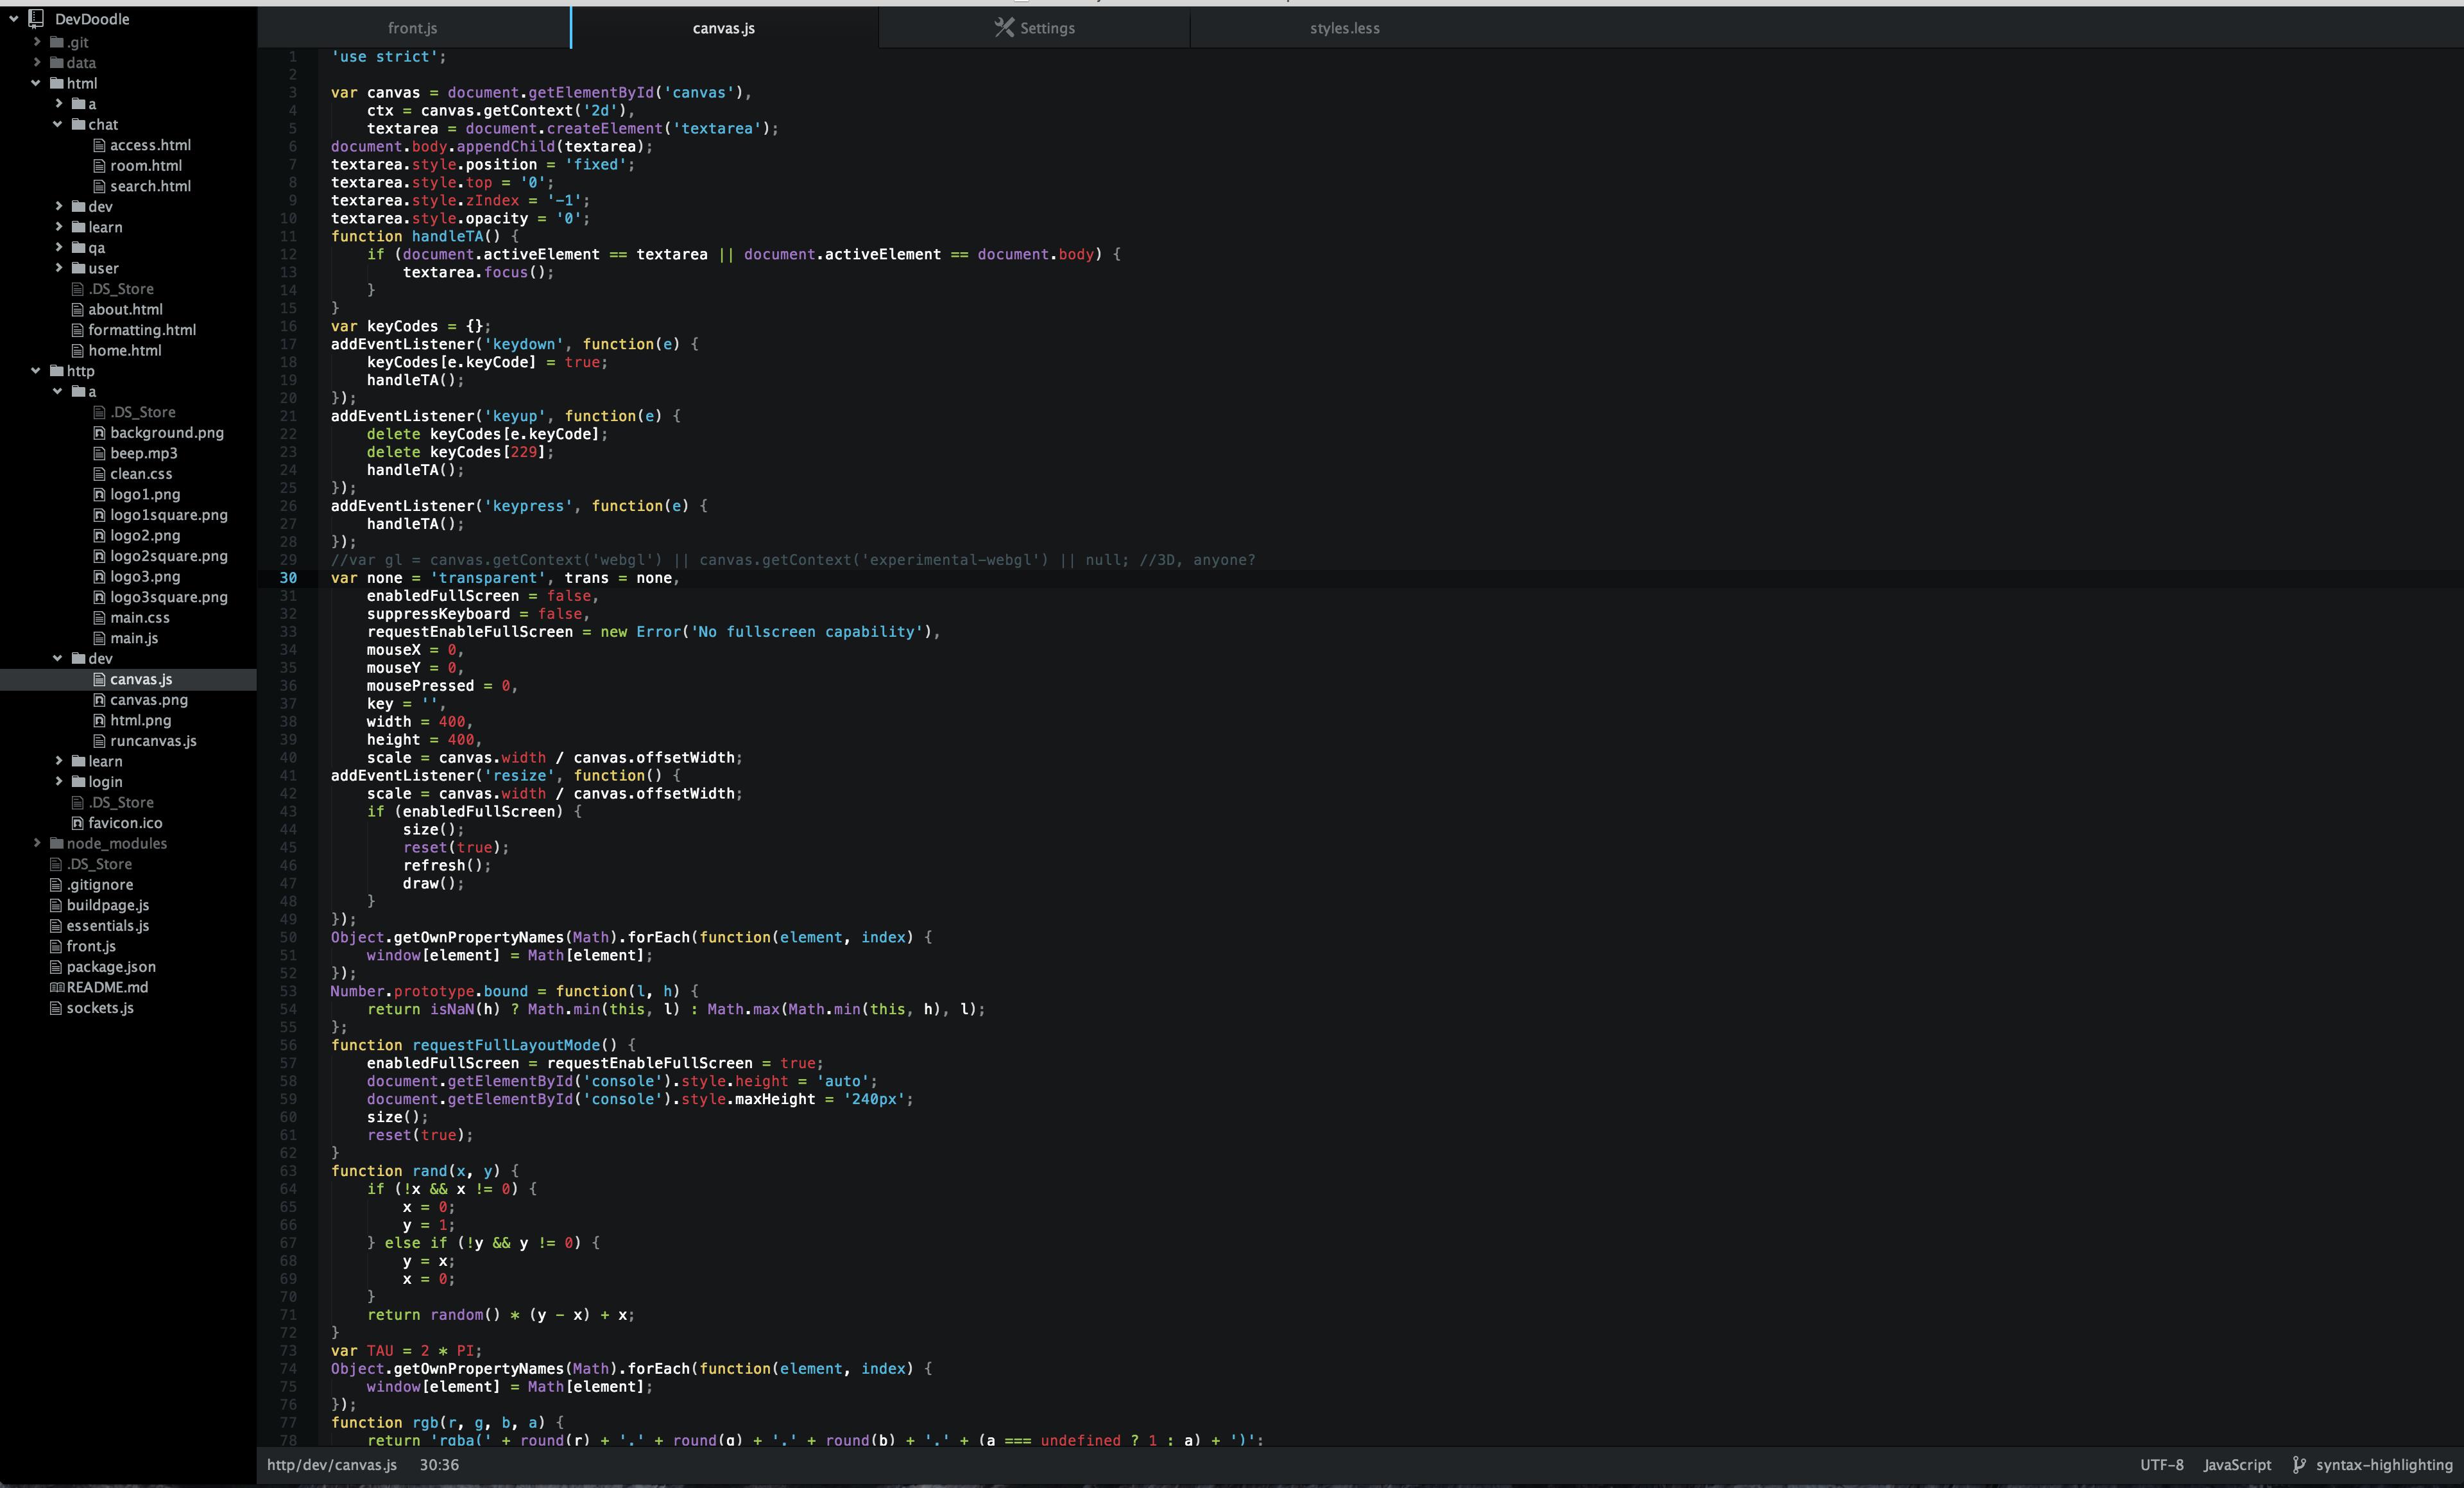
Task: Click the file icon beside main.css
Action: 99,618
